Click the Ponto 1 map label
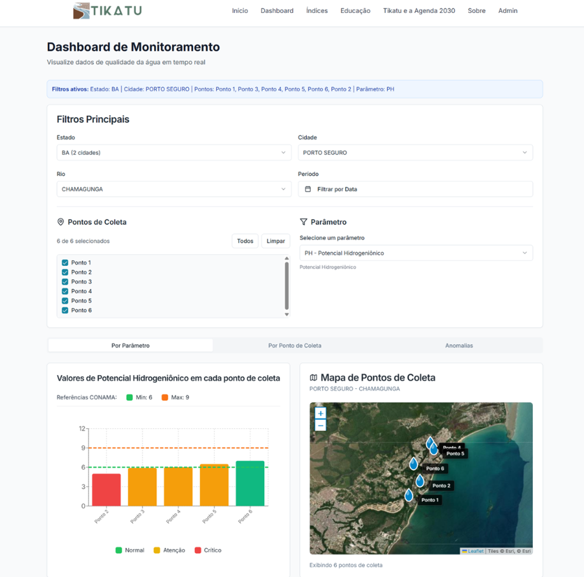 pos(430,500)
